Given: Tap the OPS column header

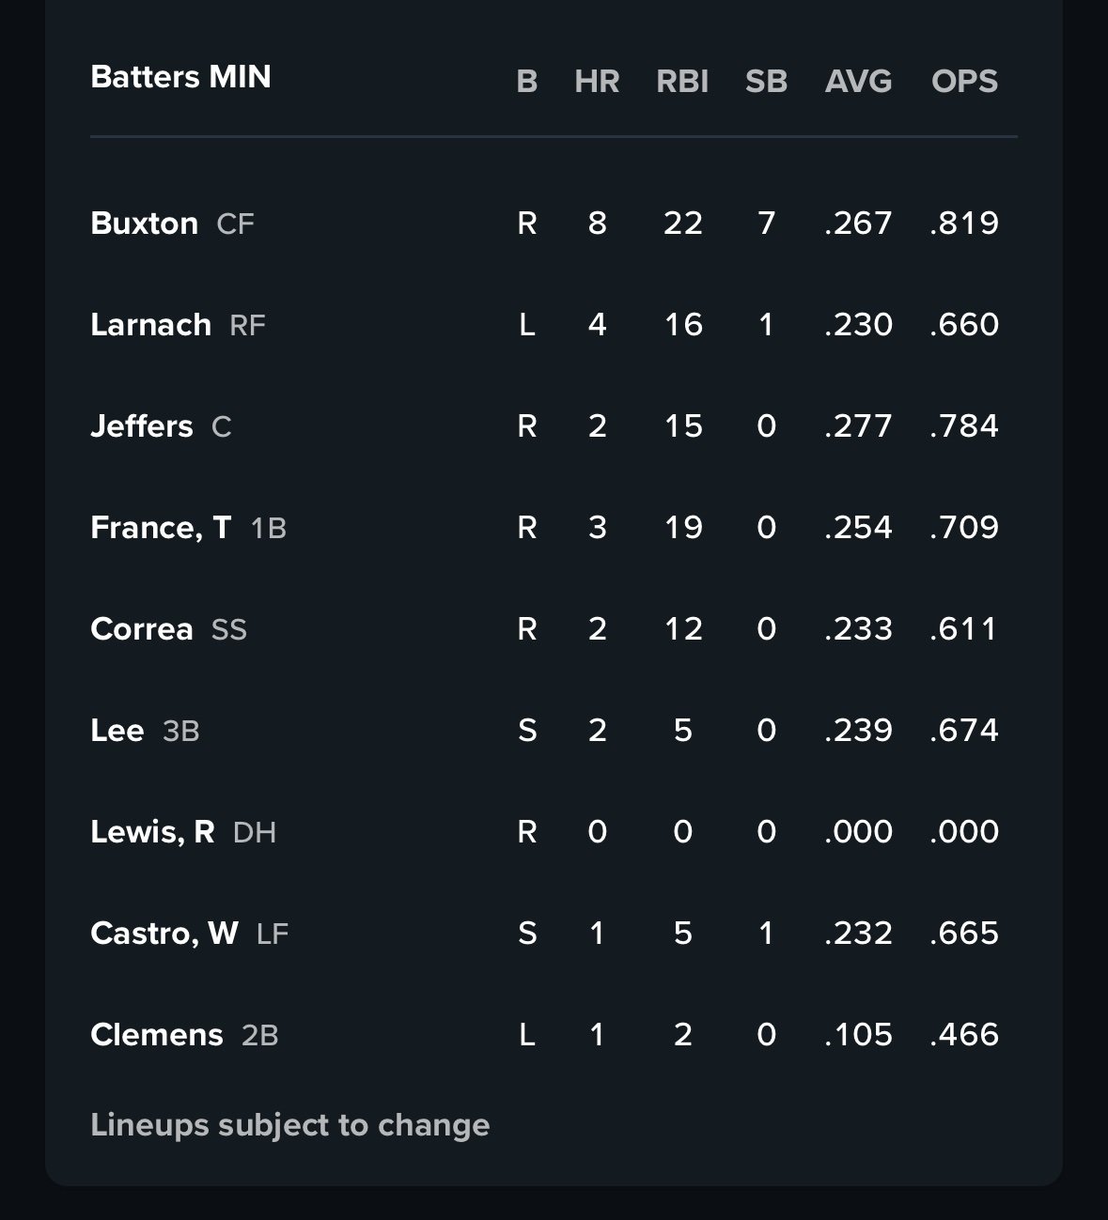Looking at the screenshot, I should [x=964, y=82].
